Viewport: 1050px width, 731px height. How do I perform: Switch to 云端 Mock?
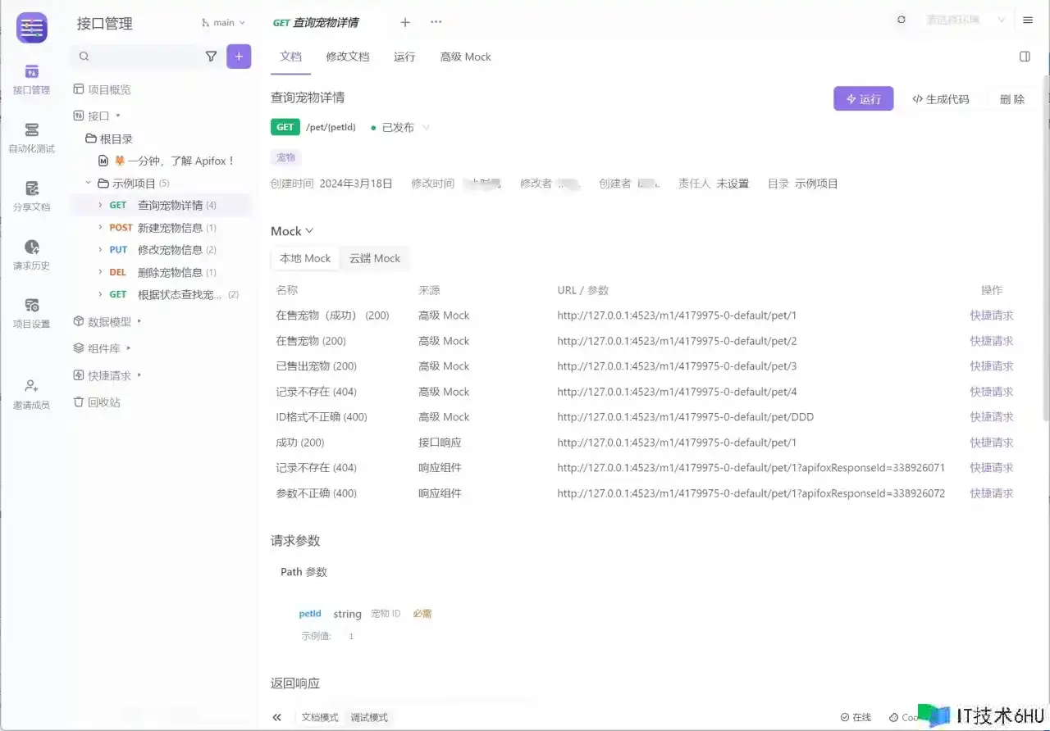(375, 258)
